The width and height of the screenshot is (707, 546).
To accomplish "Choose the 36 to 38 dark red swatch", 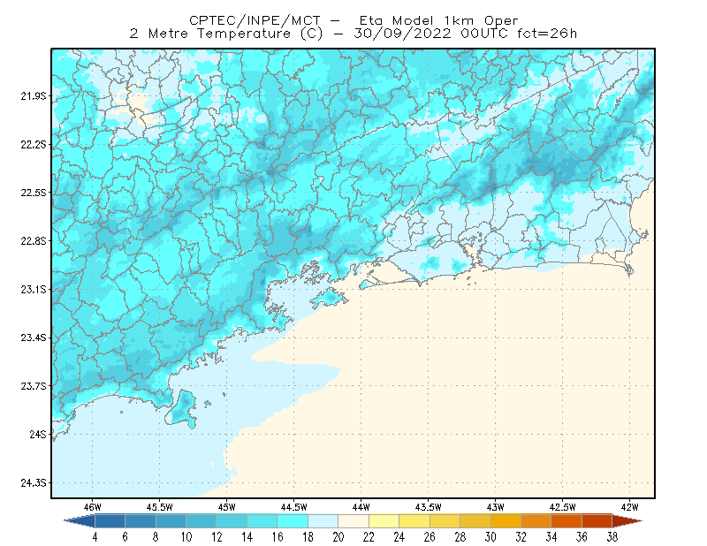I will [597, 521].
